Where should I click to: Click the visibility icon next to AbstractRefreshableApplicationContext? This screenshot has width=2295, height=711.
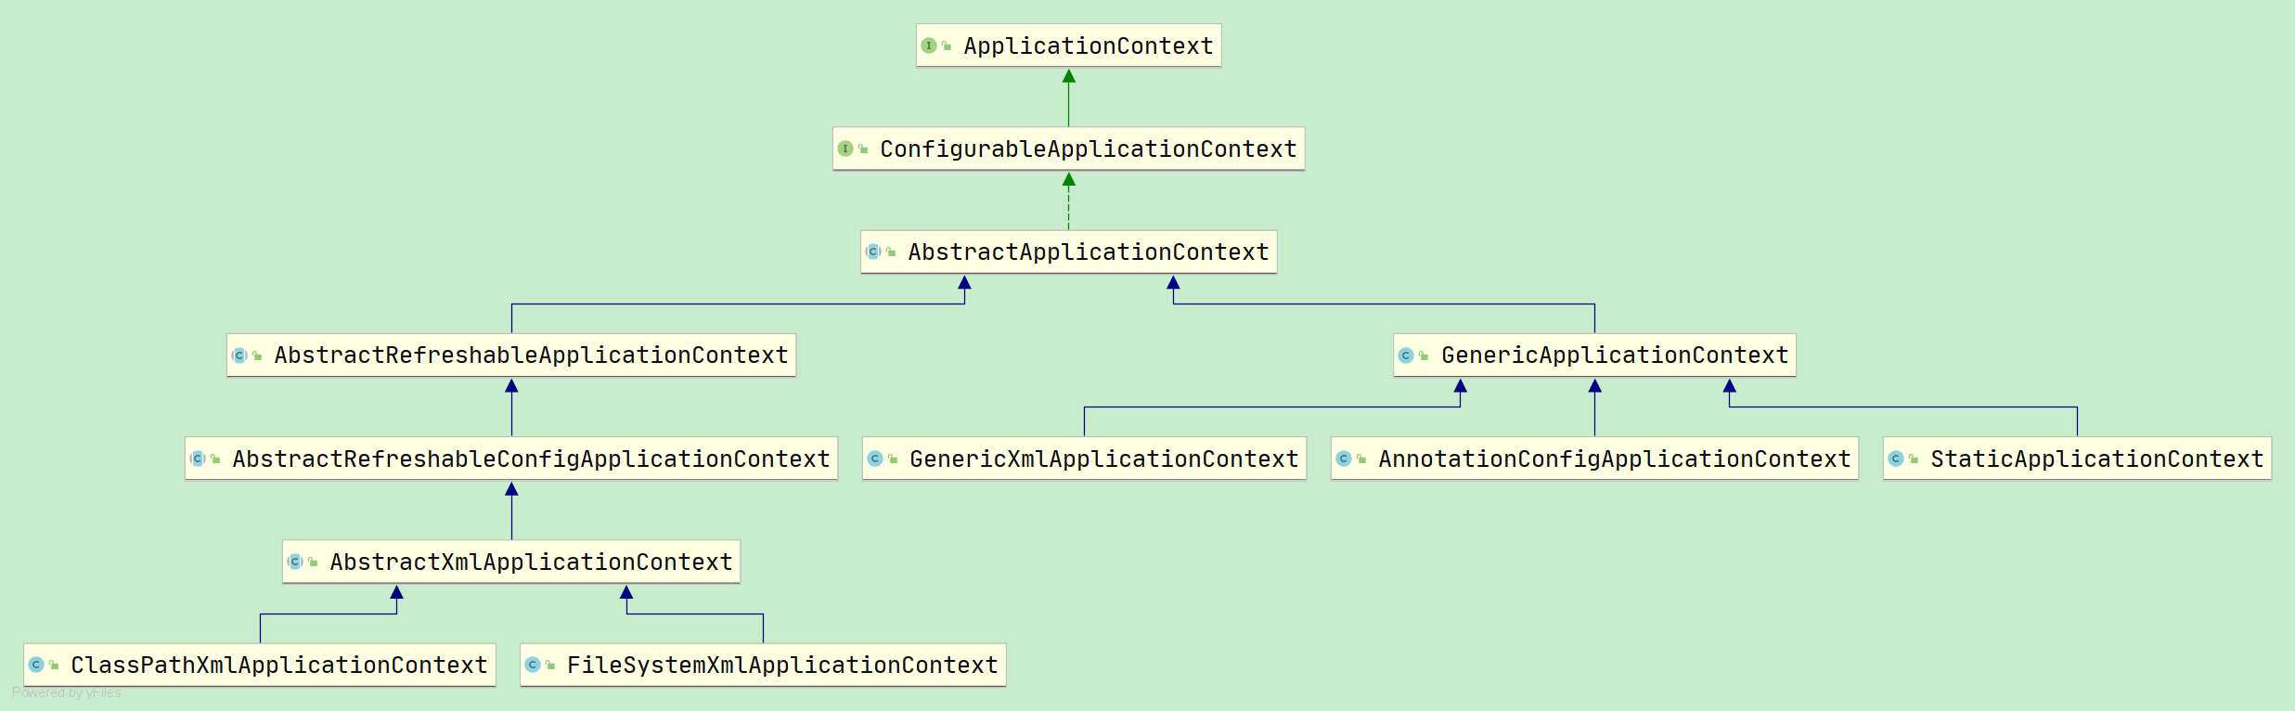(x=257, y=355)
